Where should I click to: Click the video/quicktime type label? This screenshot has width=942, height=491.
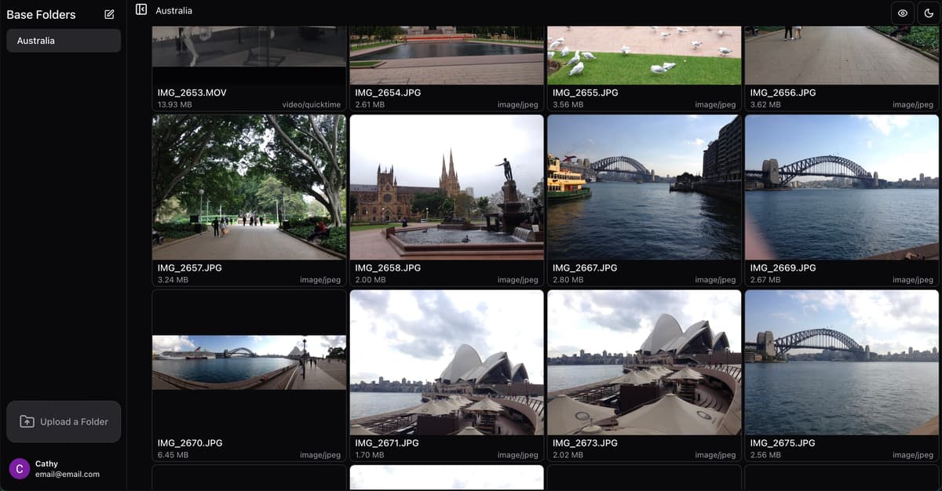(312, 104)
